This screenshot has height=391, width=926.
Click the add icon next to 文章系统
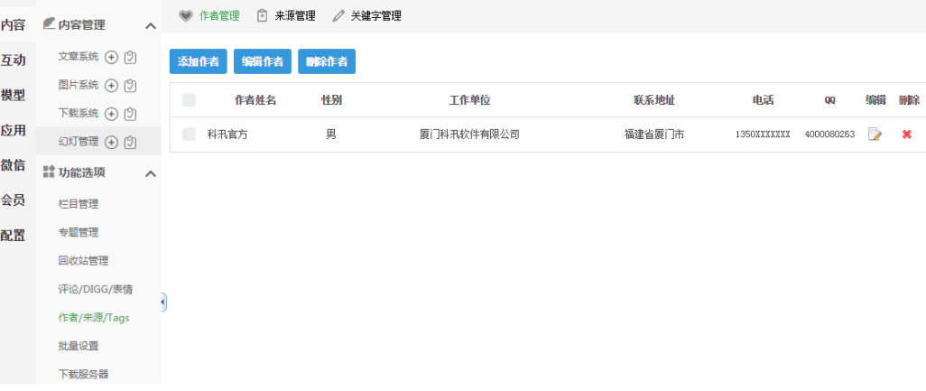pyautogui.click(x=112, y=57)
